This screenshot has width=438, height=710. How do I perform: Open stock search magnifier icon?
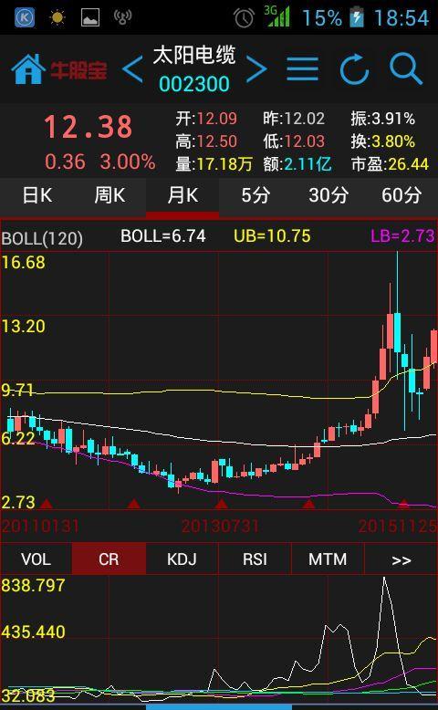[406, 68]
